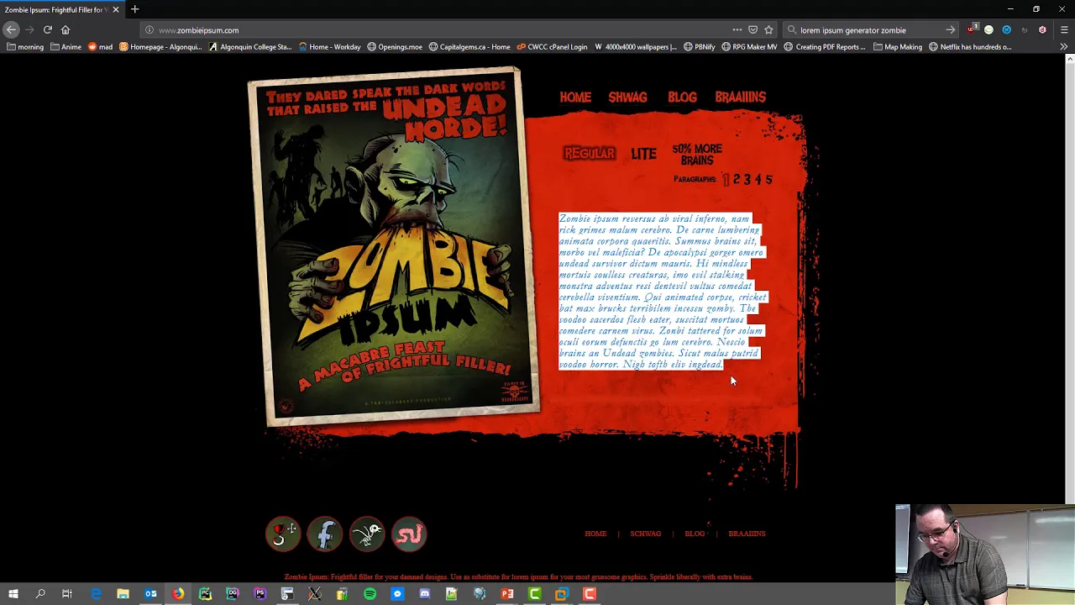This screenshot has height=605, width=1075.
Task: Click footer SCHWAG link
Action: 646,534
